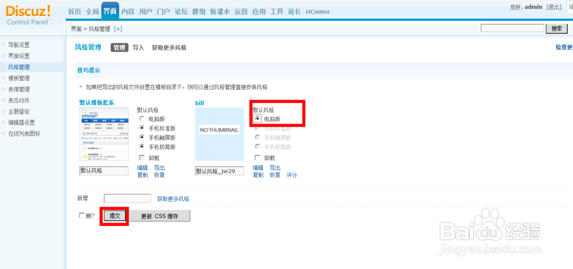Screen dimensions: 573x269
Task: Click the 搜索 search button
Action: (x=556, y=29)
